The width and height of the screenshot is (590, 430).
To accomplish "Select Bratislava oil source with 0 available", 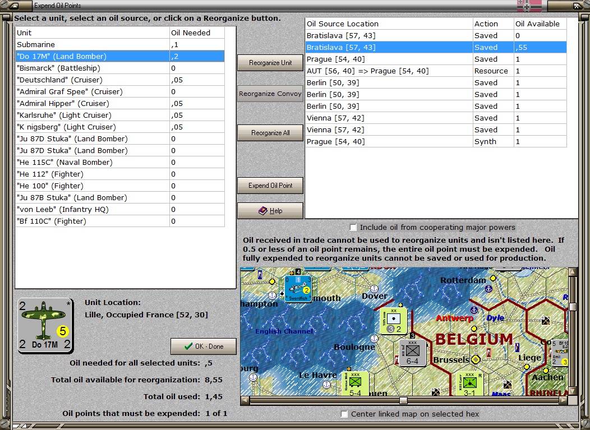I will tap(436, 35).
